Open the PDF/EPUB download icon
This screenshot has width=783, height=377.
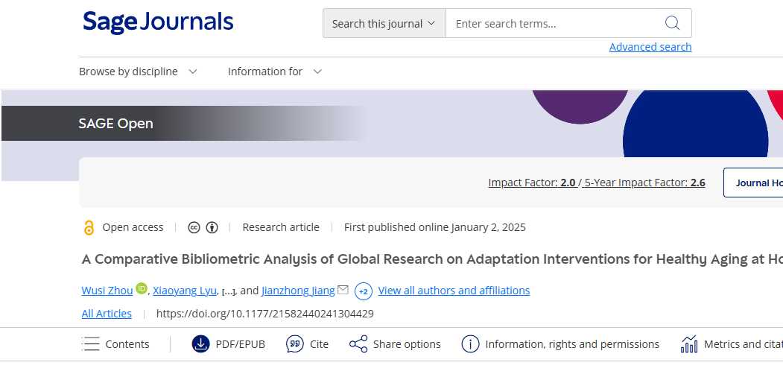coord(200,344)
